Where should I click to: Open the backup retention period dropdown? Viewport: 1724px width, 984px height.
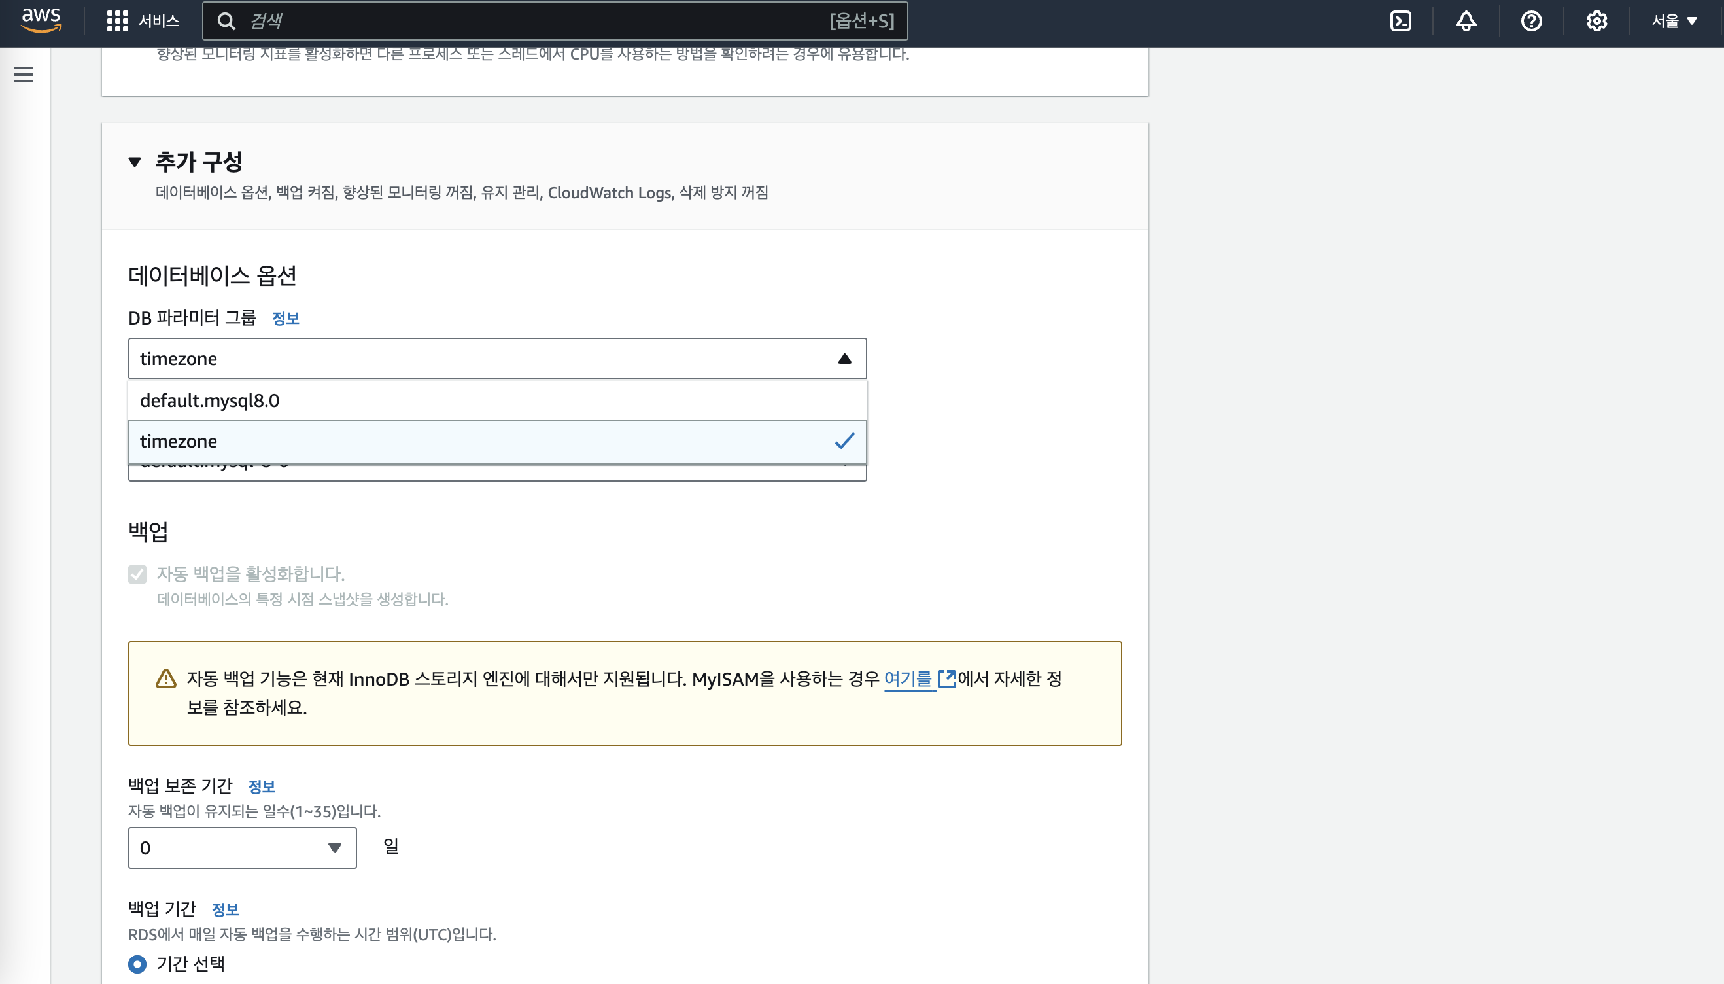pyautogui.click(x=242, y=847)
